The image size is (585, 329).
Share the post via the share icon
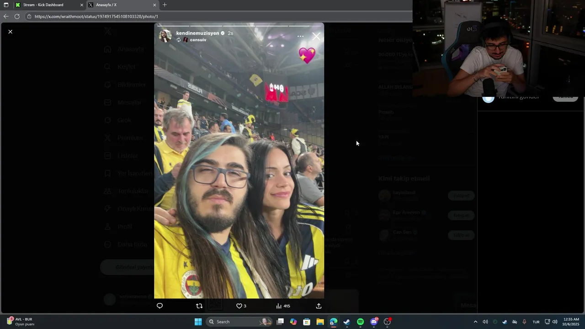point(319,306)
